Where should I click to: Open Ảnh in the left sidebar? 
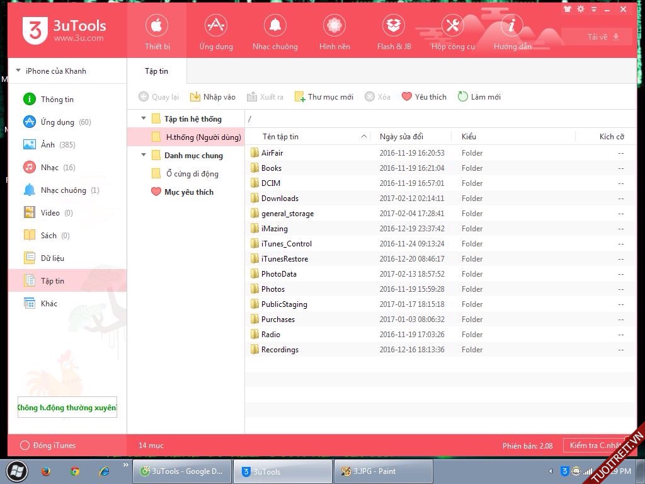(49, 145)
